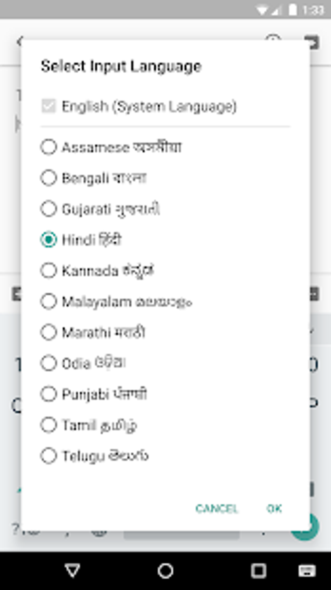Select Gujarati input language option
This screenshot has height=590, width=331.
(x=49, y=209)
